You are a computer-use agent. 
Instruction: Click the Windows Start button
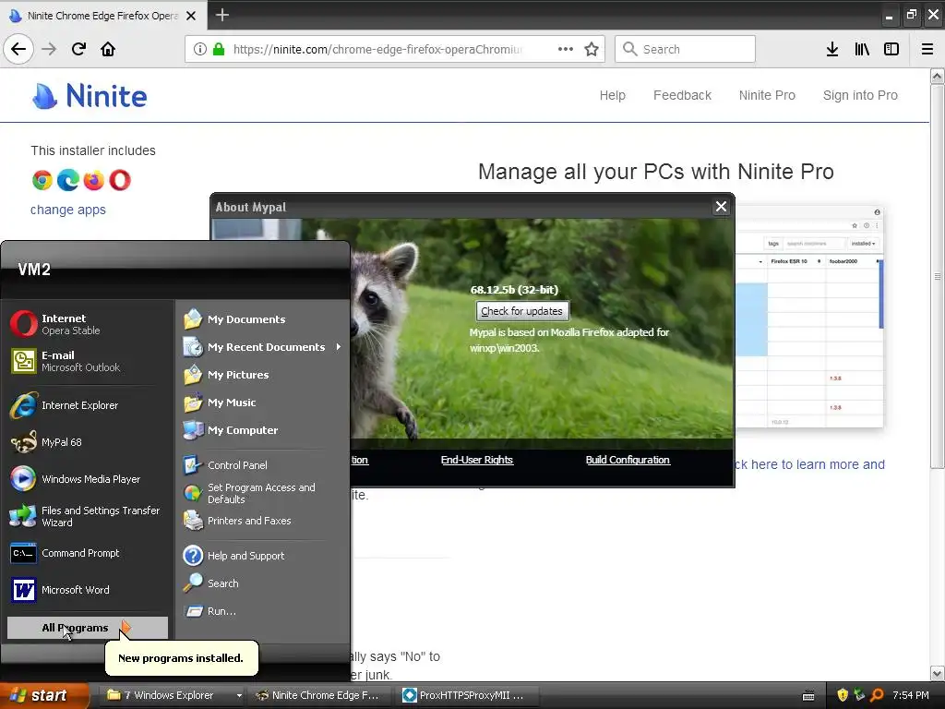pos(43,695)
